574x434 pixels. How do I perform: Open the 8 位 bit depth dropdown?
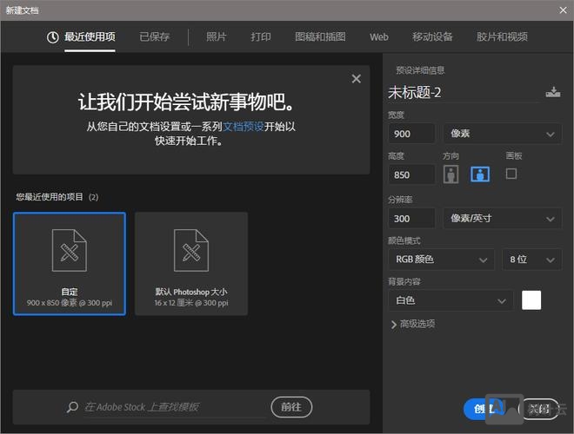click(x=532, y=260)
